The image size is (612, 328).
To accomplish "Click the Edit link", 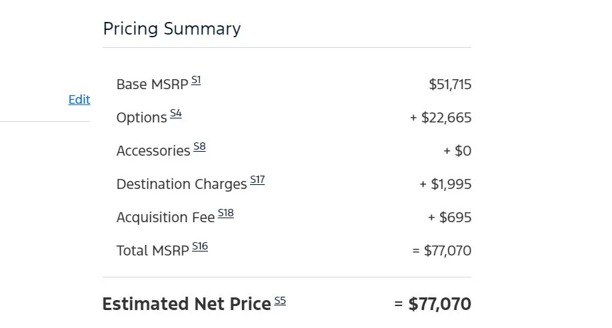I will pyautogui.click(x=79, y=100).
